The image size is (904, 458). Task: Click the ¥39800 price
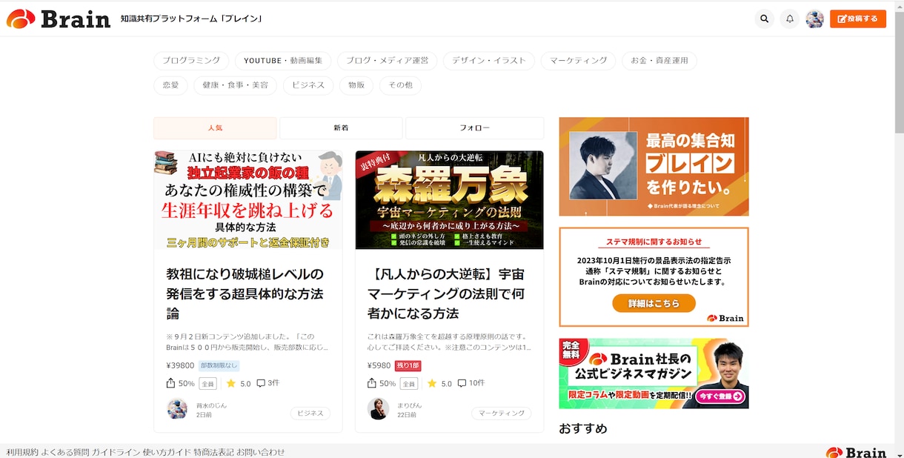pyautogui.click(x=180, y=365)
